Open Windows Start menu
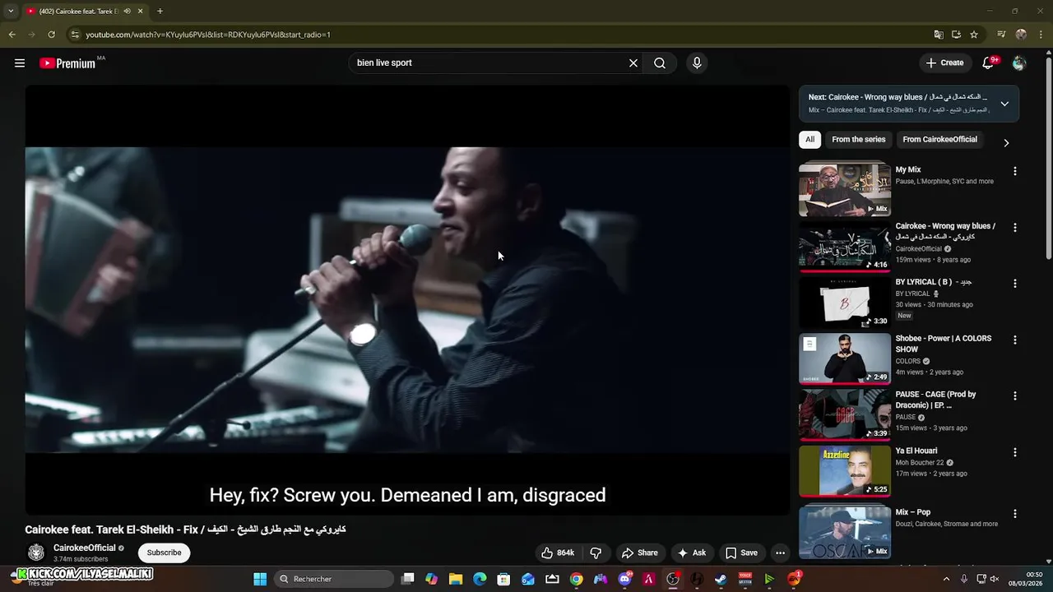1053x592 pixels. pyautogui.click(x=260, y=579)
